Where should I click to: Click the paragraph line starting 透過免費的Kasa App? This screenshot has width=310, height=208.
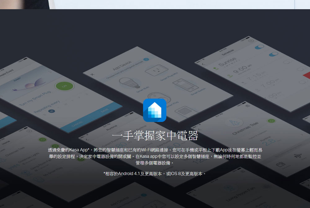pos(155,150)
